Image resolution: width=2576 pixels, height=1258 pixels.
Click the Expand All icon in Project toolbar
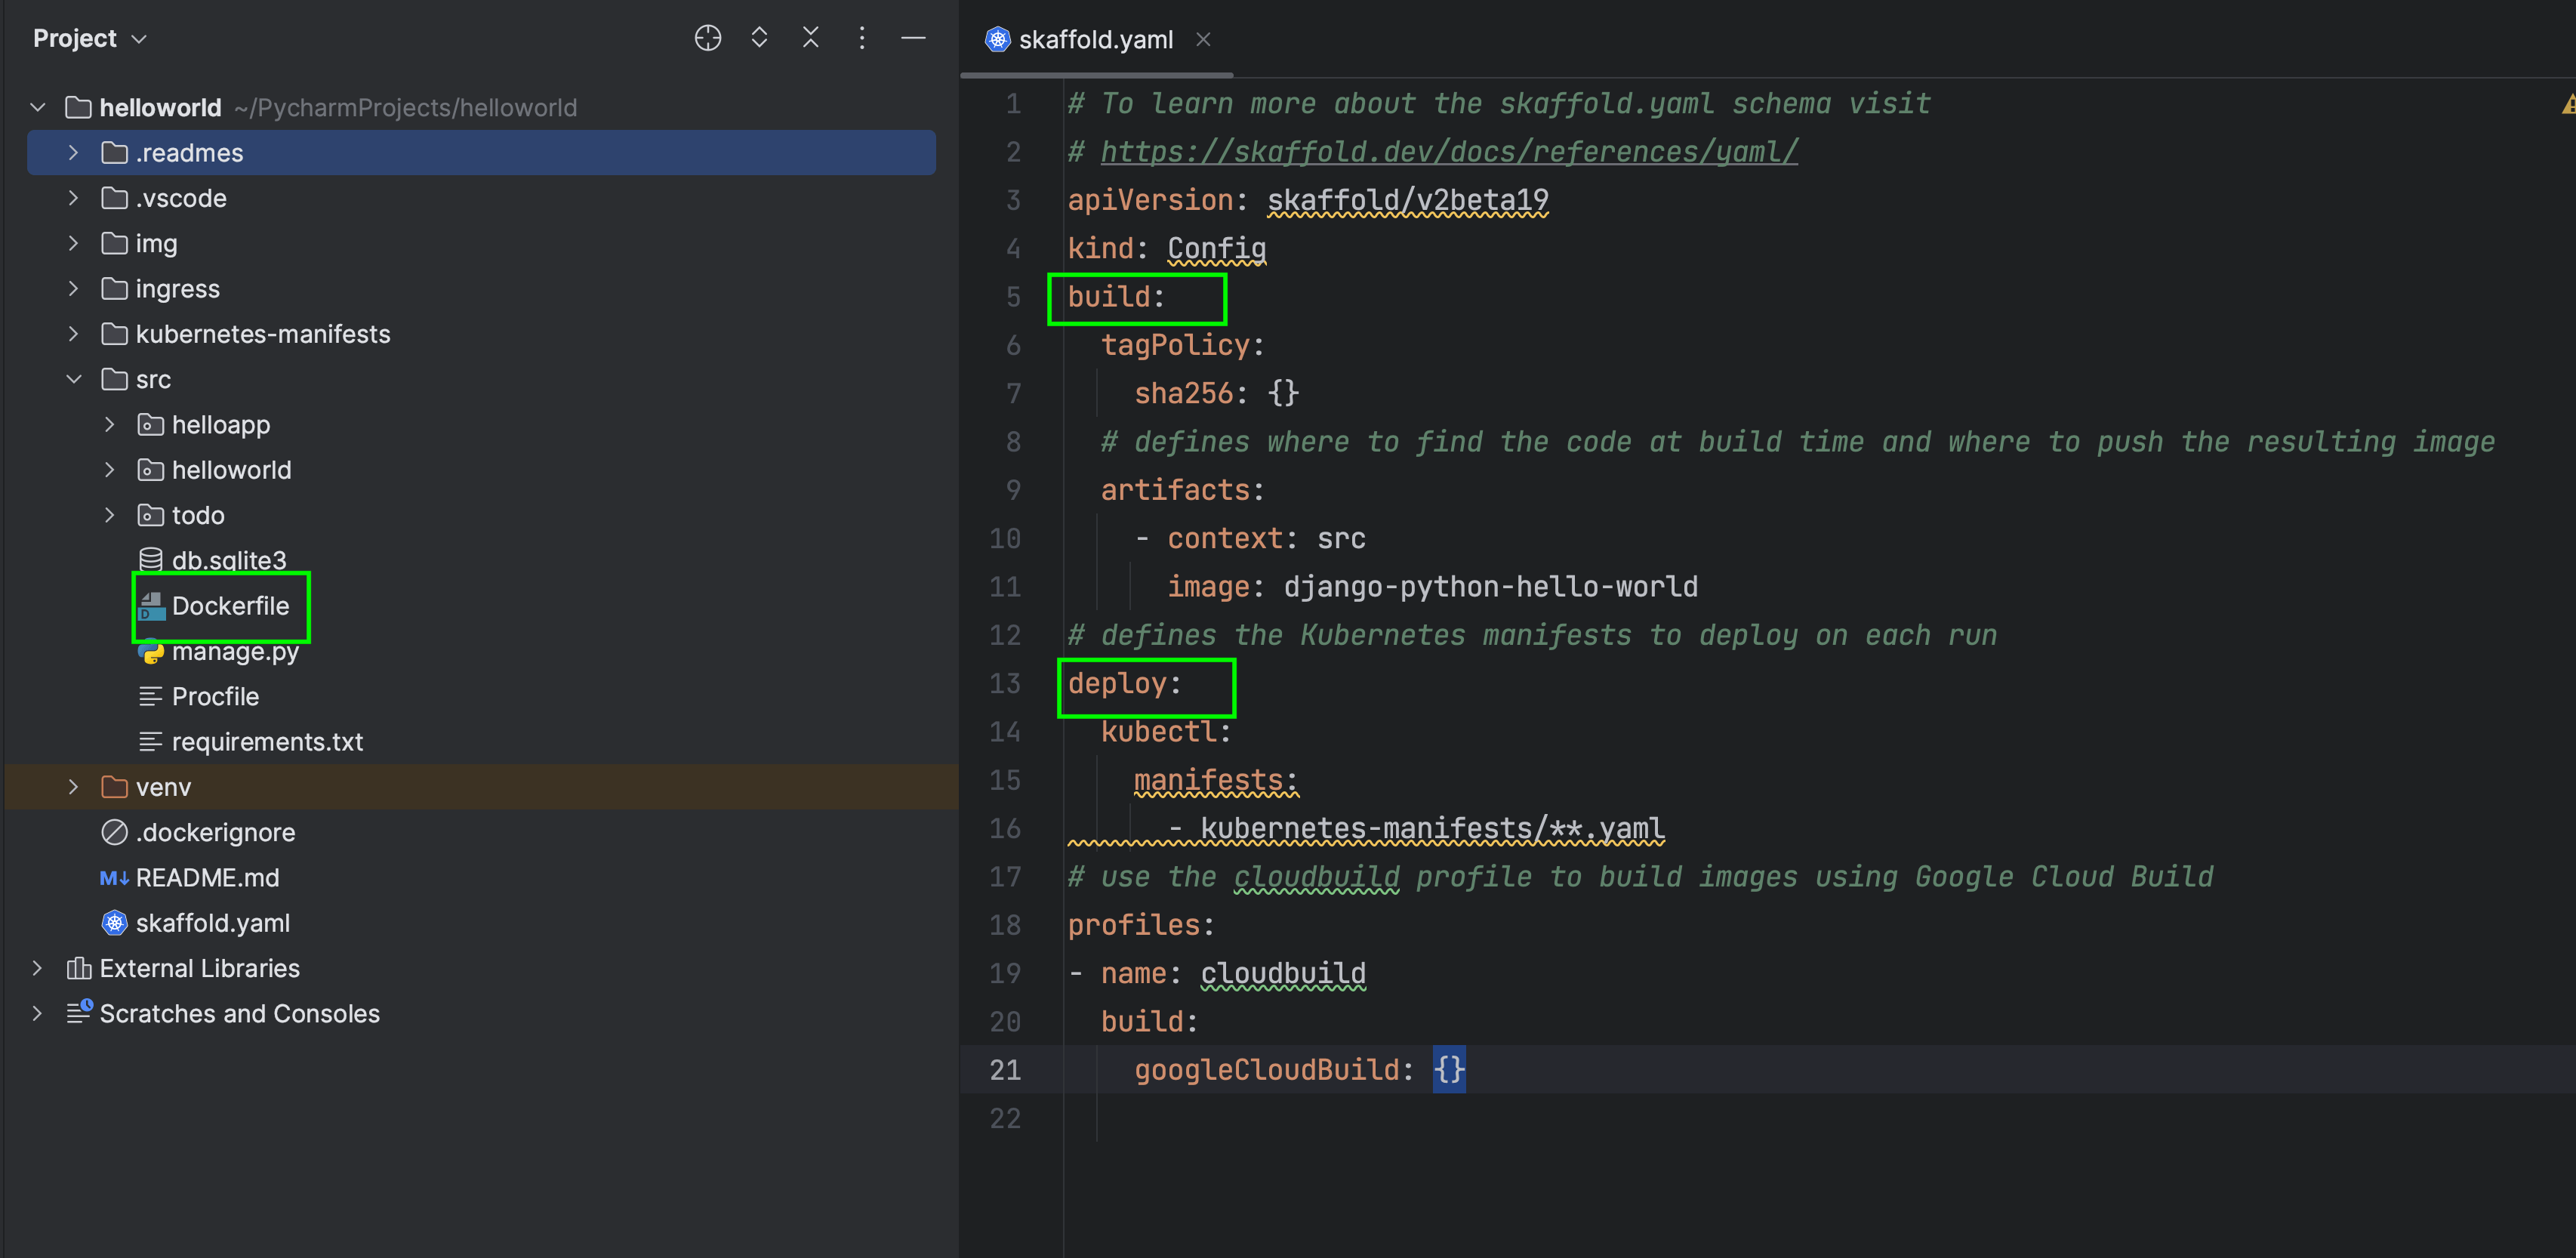(x=760, y=37)
